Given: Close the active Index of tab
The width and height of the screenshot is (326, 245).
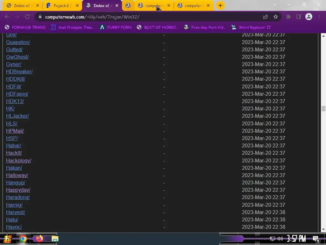Looking at the screenshot, I should pos(117,6).
